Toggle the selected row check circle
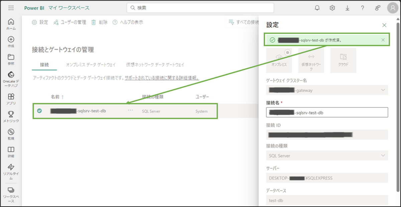 point(39,111)
